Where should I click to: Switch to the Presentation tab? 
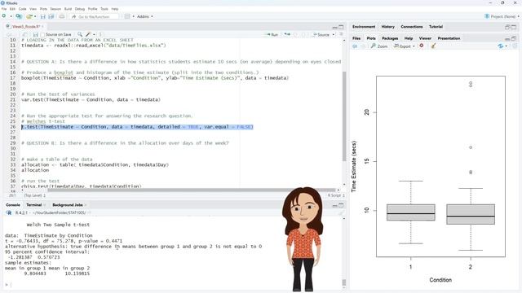(449, 38)
